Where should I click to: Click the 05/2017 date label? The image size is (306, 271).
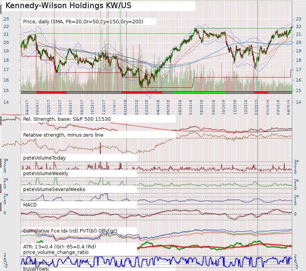(x=37, y=107)
